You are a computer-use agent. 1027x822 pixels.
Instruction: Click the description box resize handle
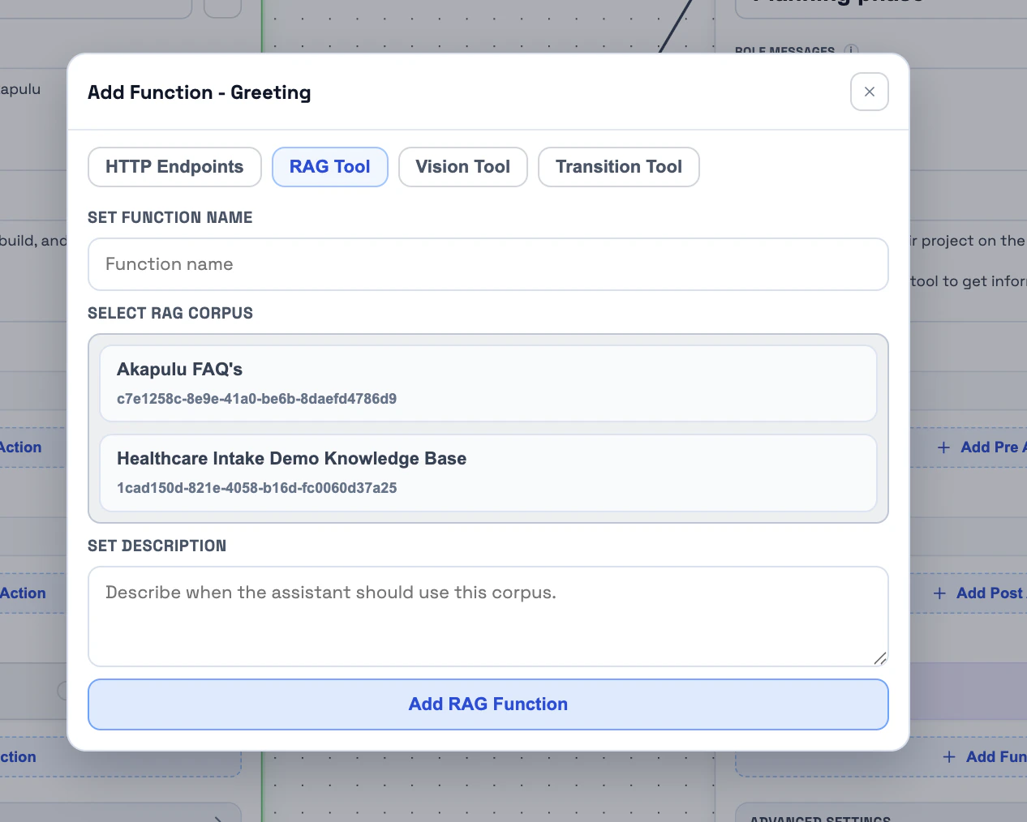[x=880, y=659]
